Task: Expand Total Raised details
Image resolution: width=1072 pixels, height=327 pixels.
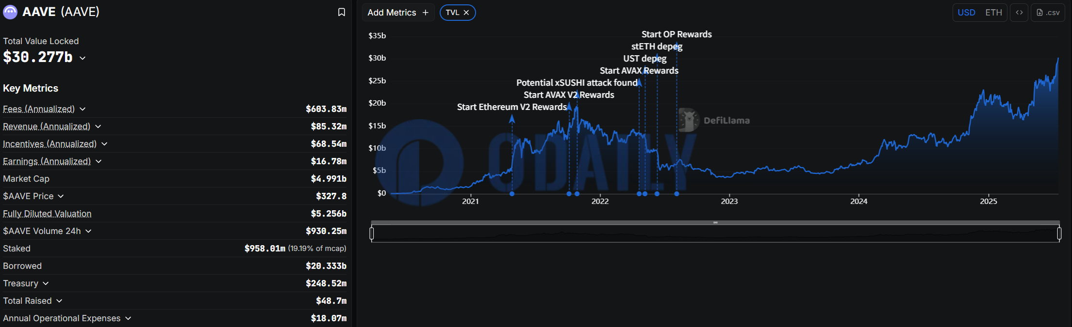Action: coord(59,301)
